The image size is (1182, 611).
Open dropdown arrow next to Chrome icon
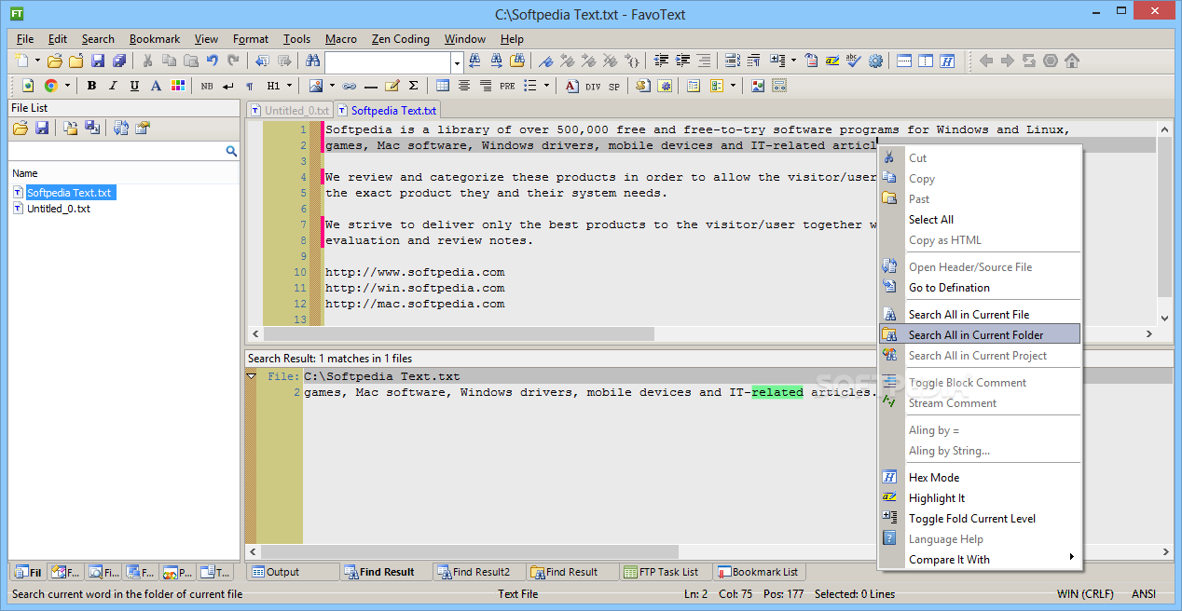click(67, 86)
